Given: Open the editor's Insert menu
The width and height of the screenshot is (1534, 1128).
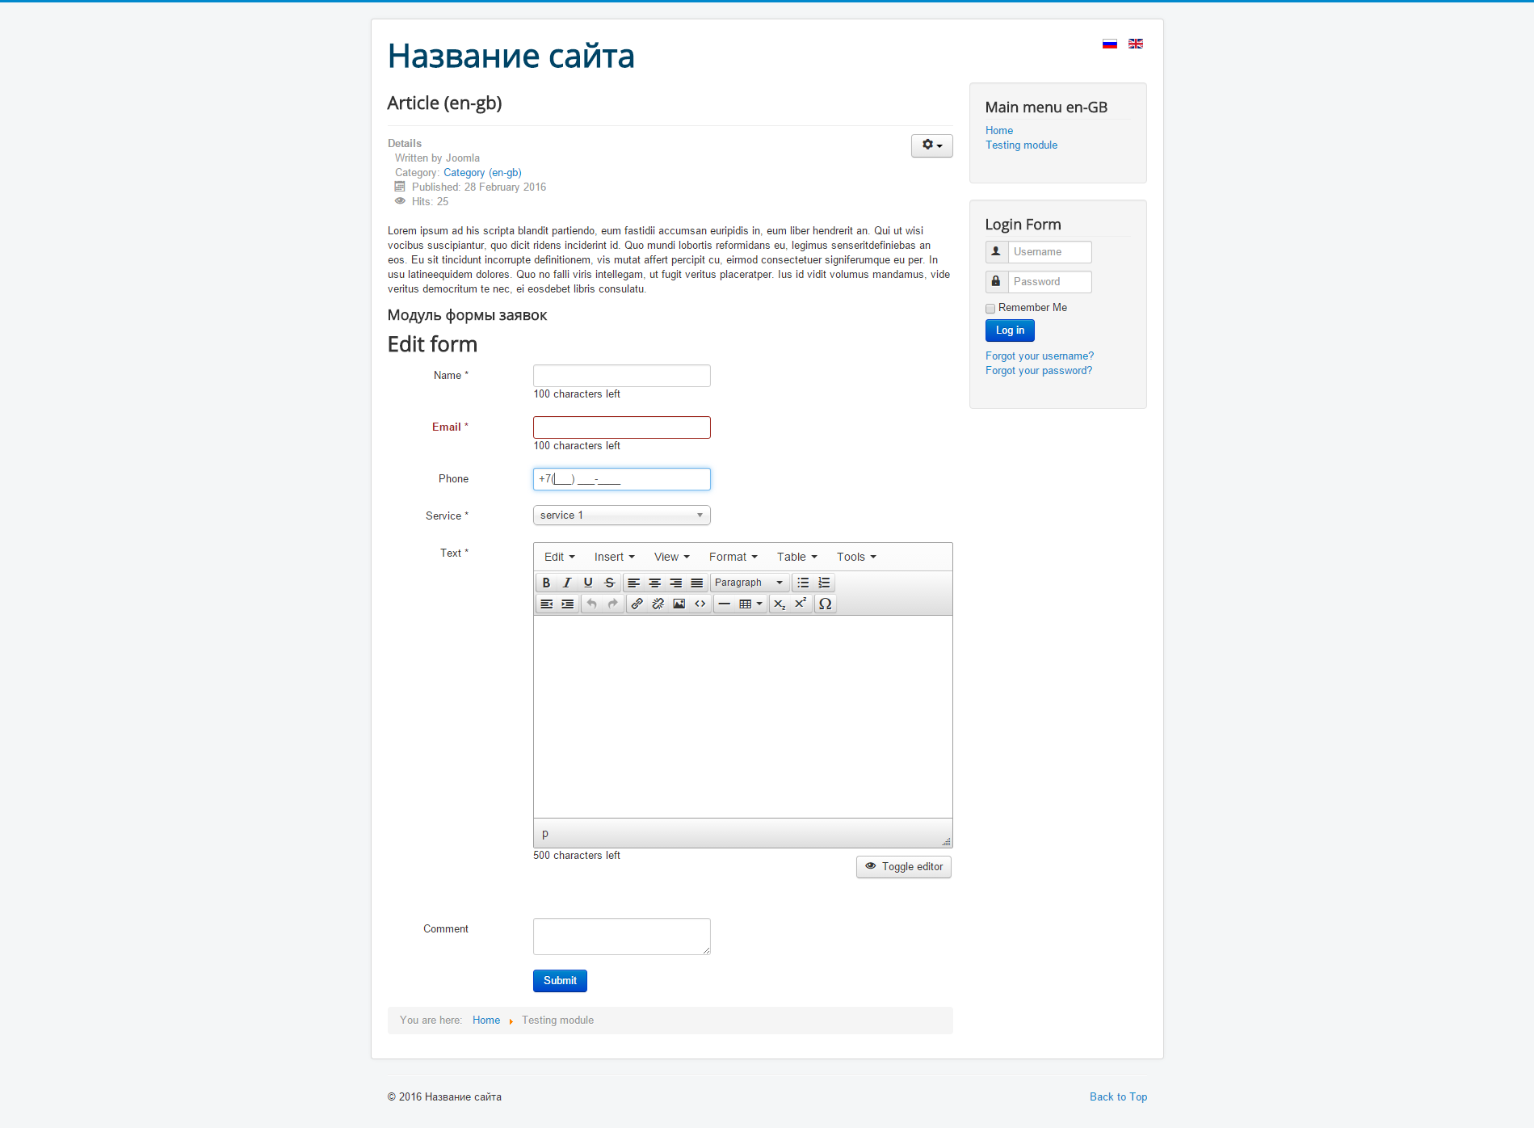Looking at the screenshot, I should [614, 557].
